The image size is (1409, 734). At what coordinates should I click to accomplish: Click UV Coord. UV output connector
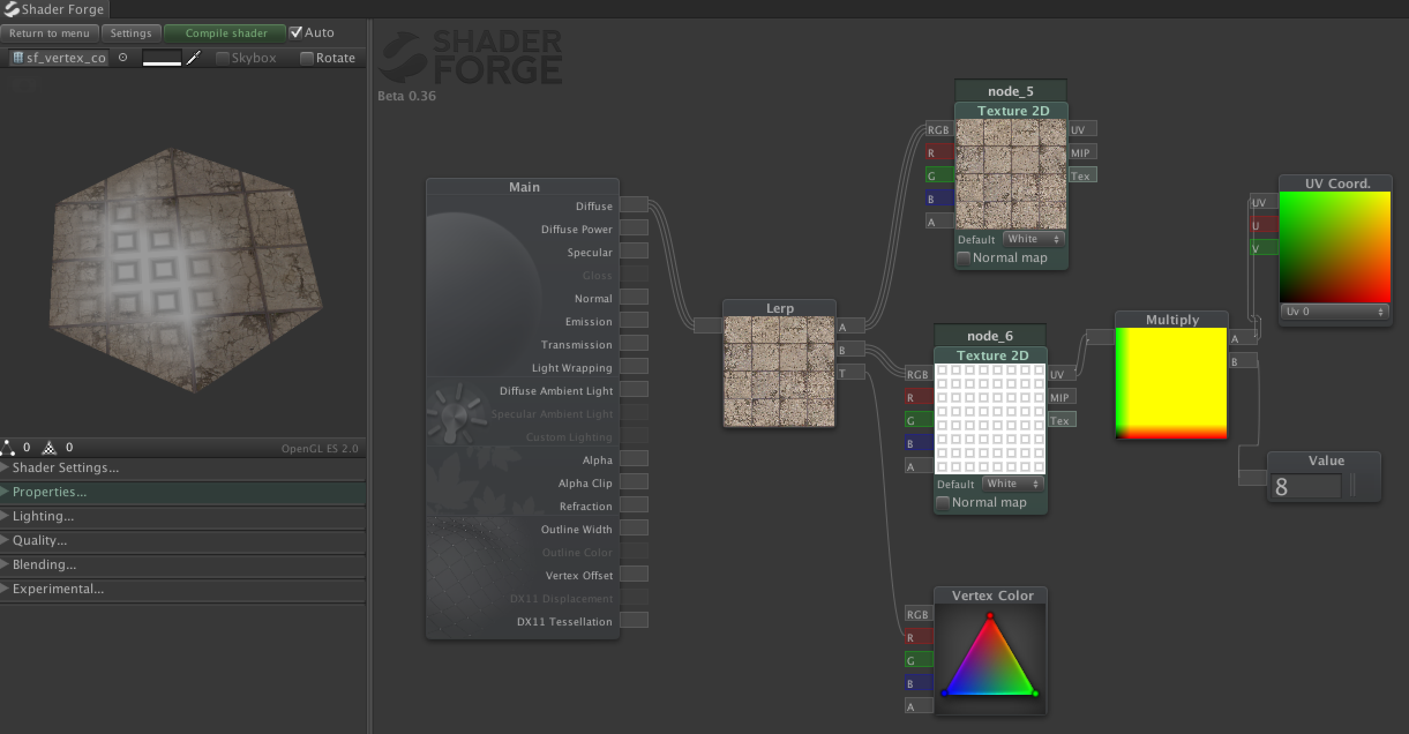click(x=1264, y=203)
